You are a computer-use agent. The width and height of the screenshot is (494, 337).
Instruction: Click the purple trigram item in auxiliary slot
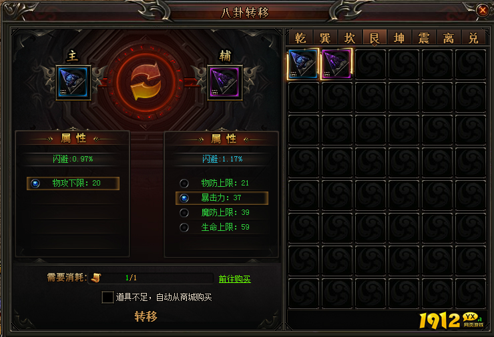click(224, 83)
